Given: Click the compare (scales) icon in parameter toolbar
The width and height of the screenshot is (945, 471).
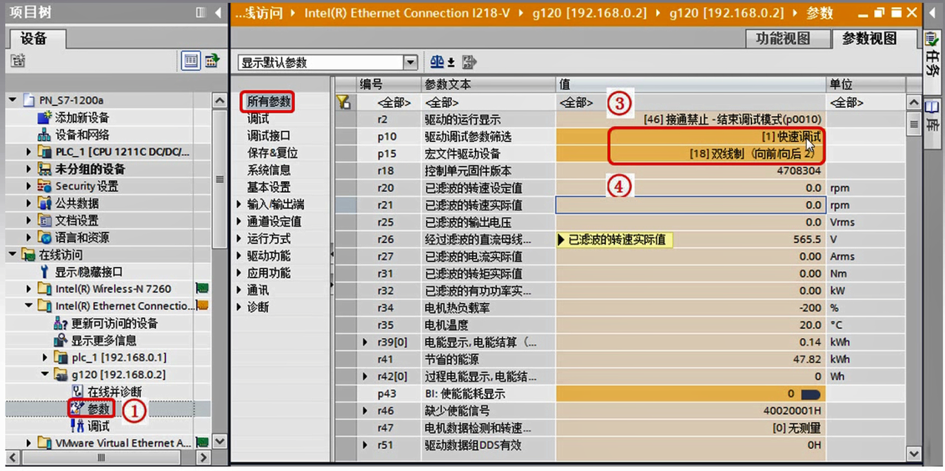Looking at the screenshot, I should coord(437,62).
